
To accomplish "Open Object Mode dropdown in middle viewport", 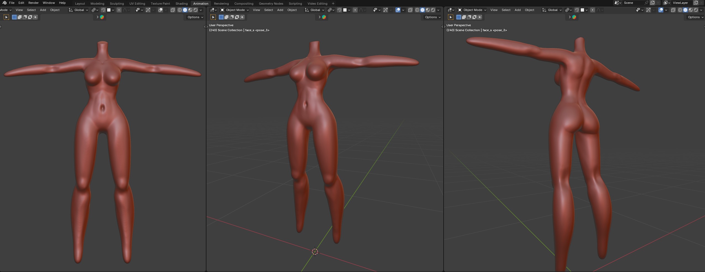I will click(234, 10).
